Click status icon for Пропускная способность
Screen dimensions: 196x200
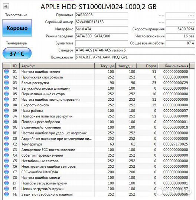coord(6,77)
